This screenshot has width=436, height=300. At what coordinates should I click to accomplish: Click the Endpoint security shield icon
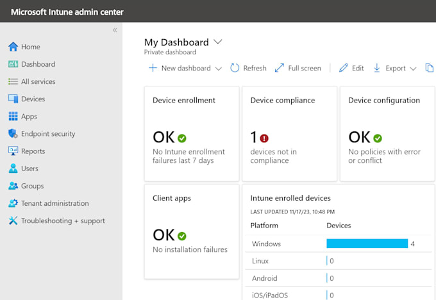[x=13, y=134]
